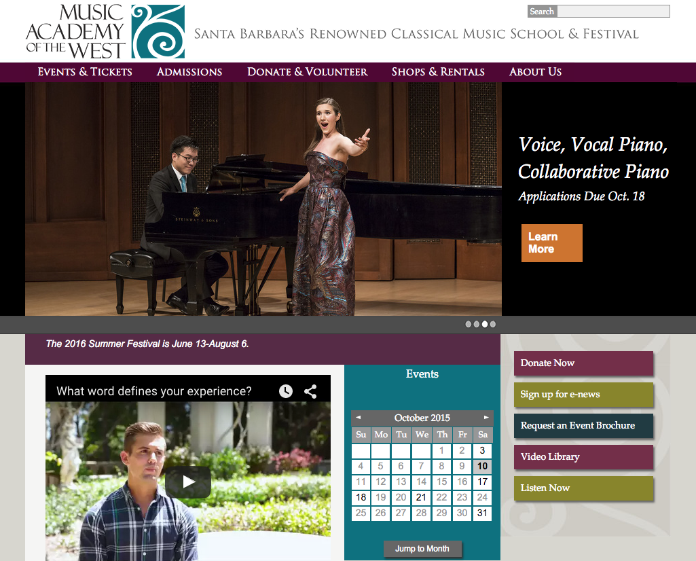
Task: Select October 21 in the calendar
Action: coord(421,498)
